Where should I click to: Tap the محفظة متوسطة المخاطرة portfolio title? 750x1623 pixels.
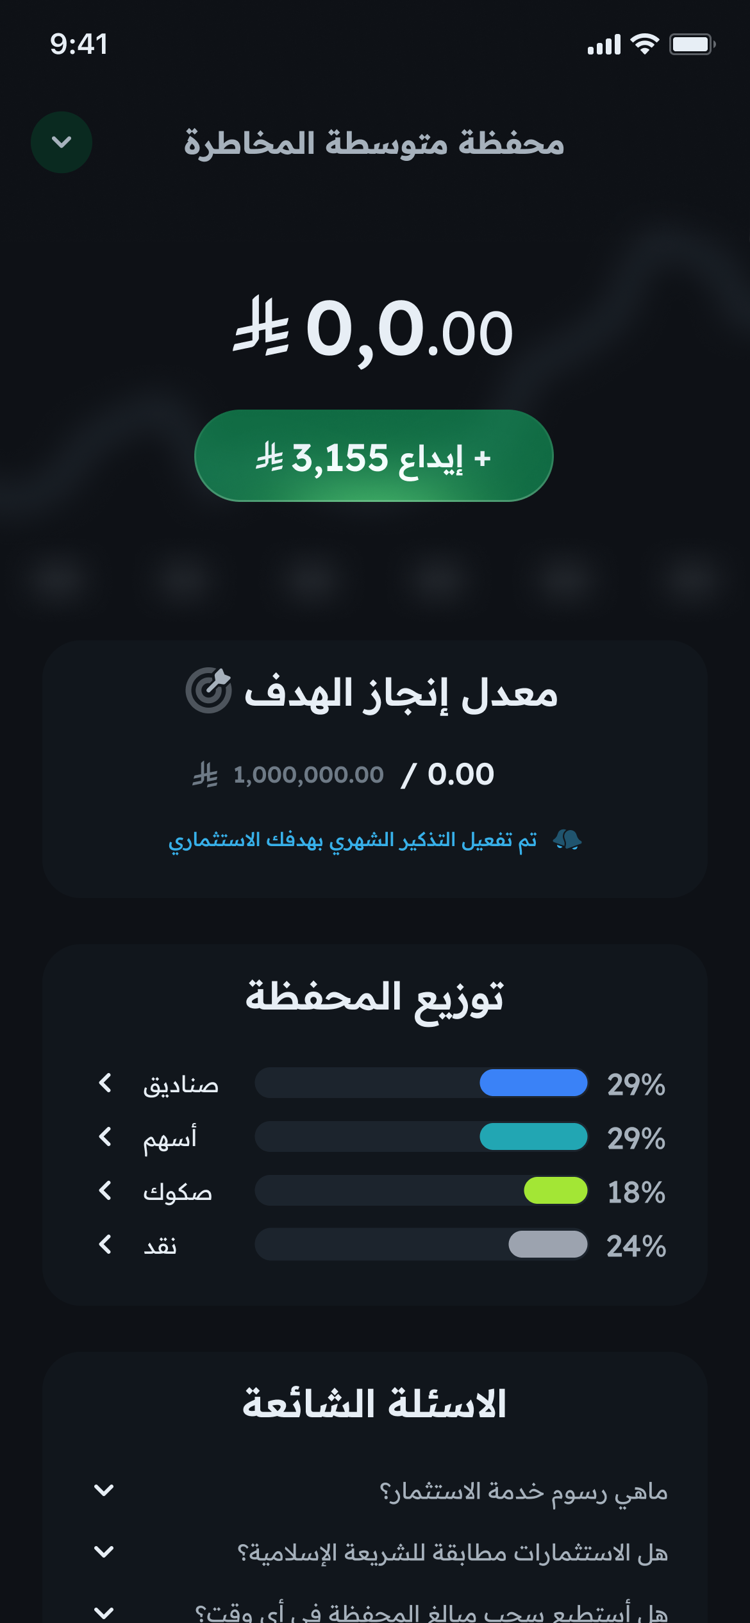tap(374, 143)
